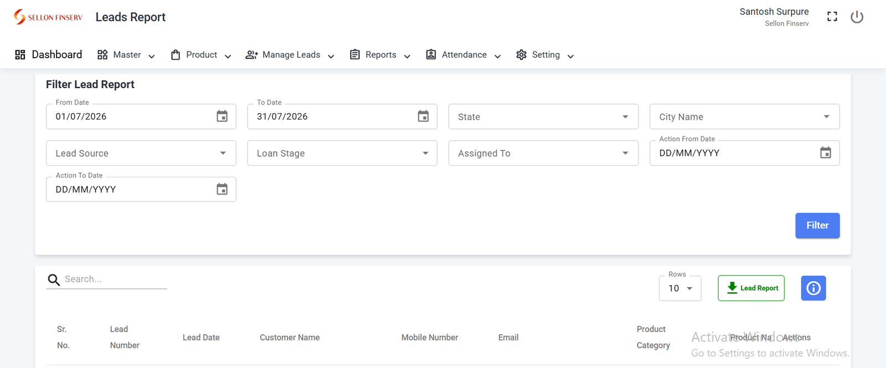Download the Lead Report

pyautogui.click(x=751, y=288)
